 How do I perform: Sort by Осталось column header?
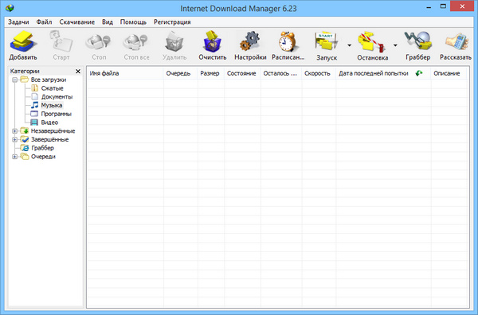click(x=281, y=73)
